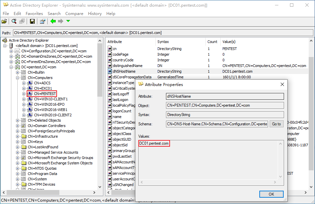Click the countryCode attribute icon
The width and height of the screenshot is (315, 204).
point(110,60)
